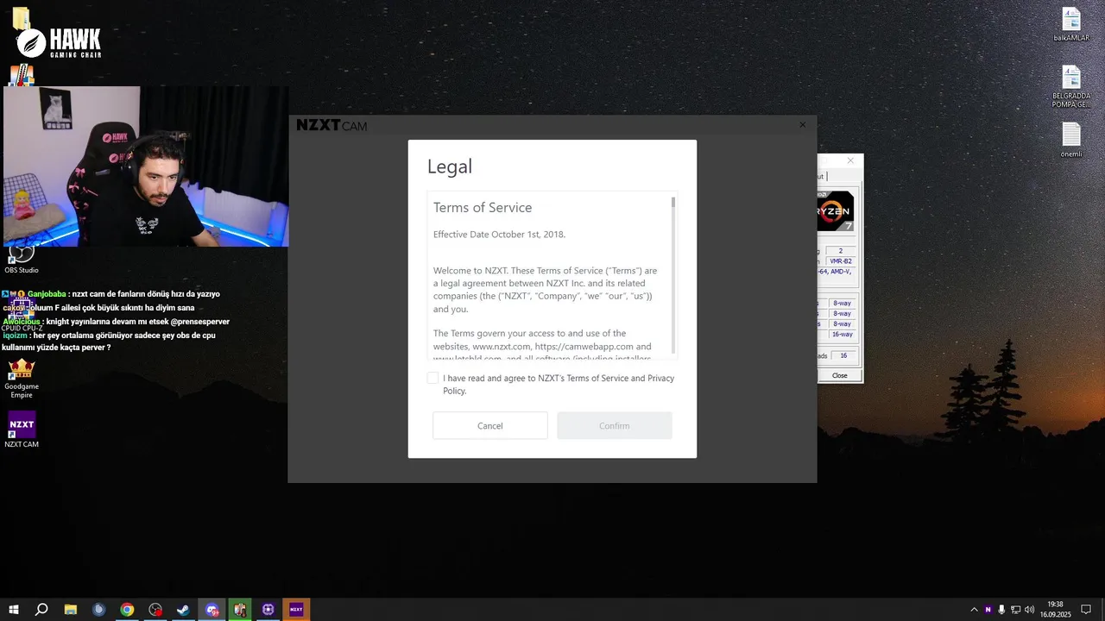Switch to the NZXT CAM taskbar button
Screen dimensions: 1105x621
tap(296, 610)
